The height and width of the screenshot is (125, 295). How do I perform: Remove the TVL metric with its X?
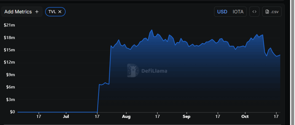(60, 12)
